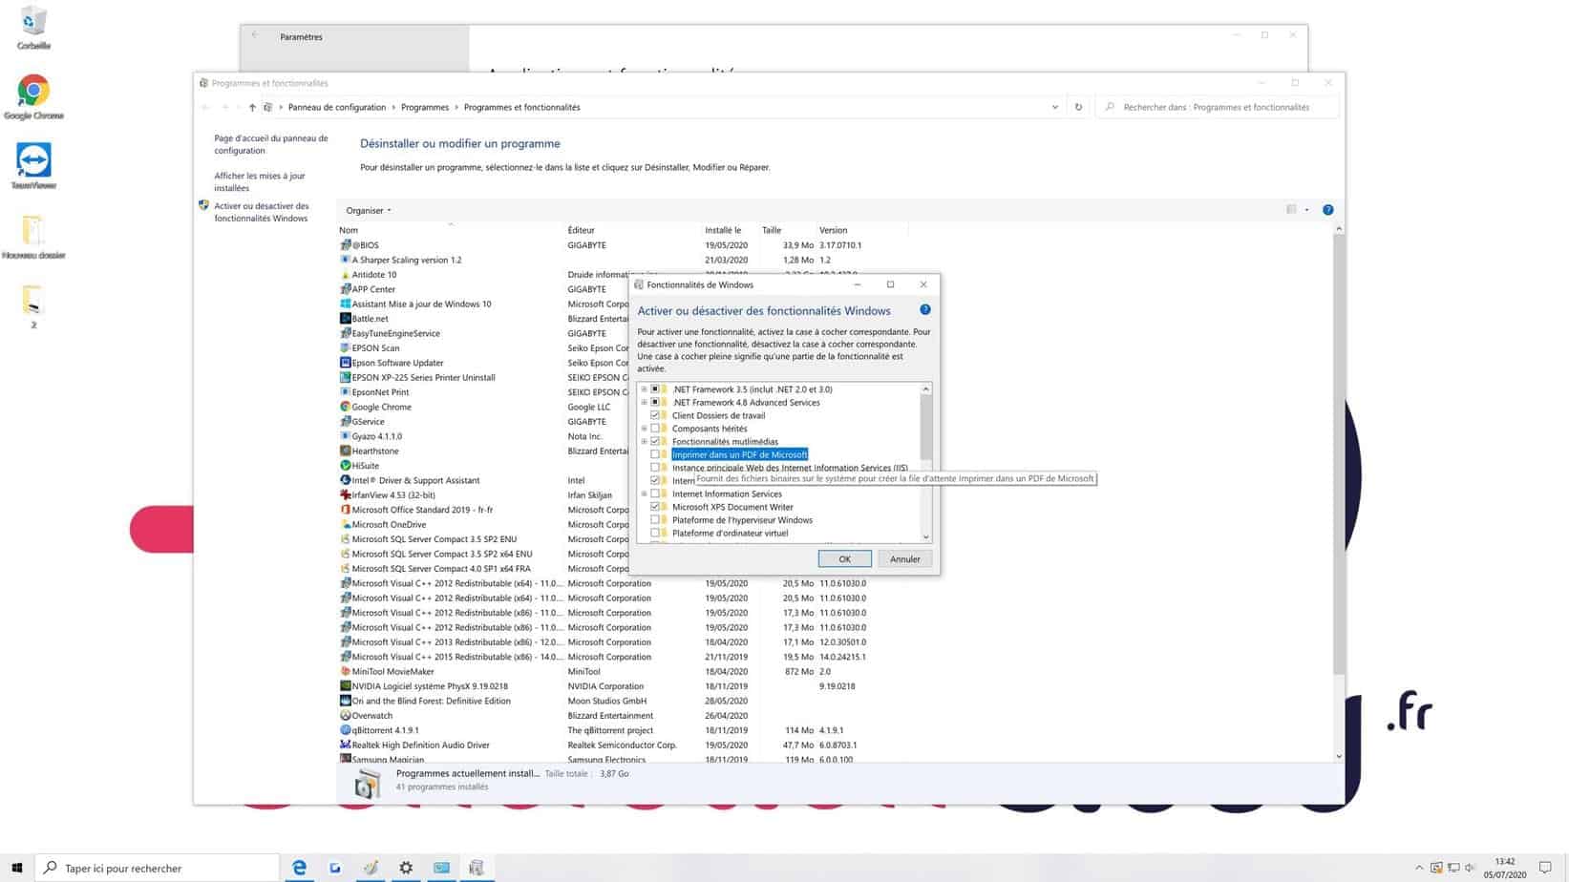Open Microsoft Edge from the taskbar
This screenshot has width=1569, height=882.
[299, 868]
